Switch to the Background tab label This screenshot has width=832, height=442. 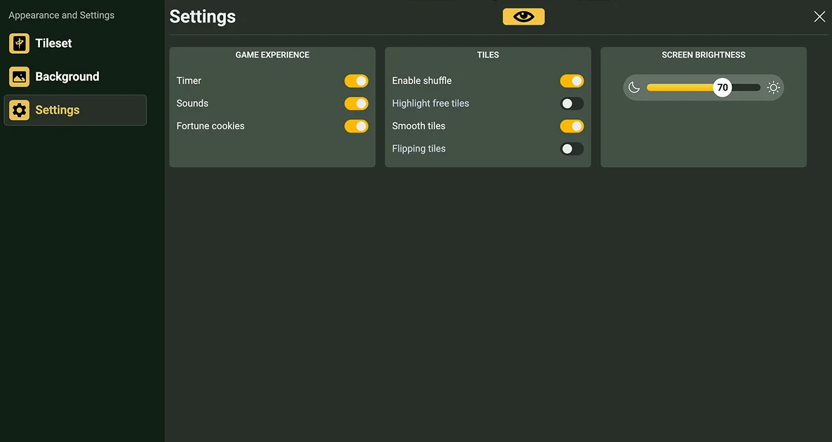pos(67,77)
